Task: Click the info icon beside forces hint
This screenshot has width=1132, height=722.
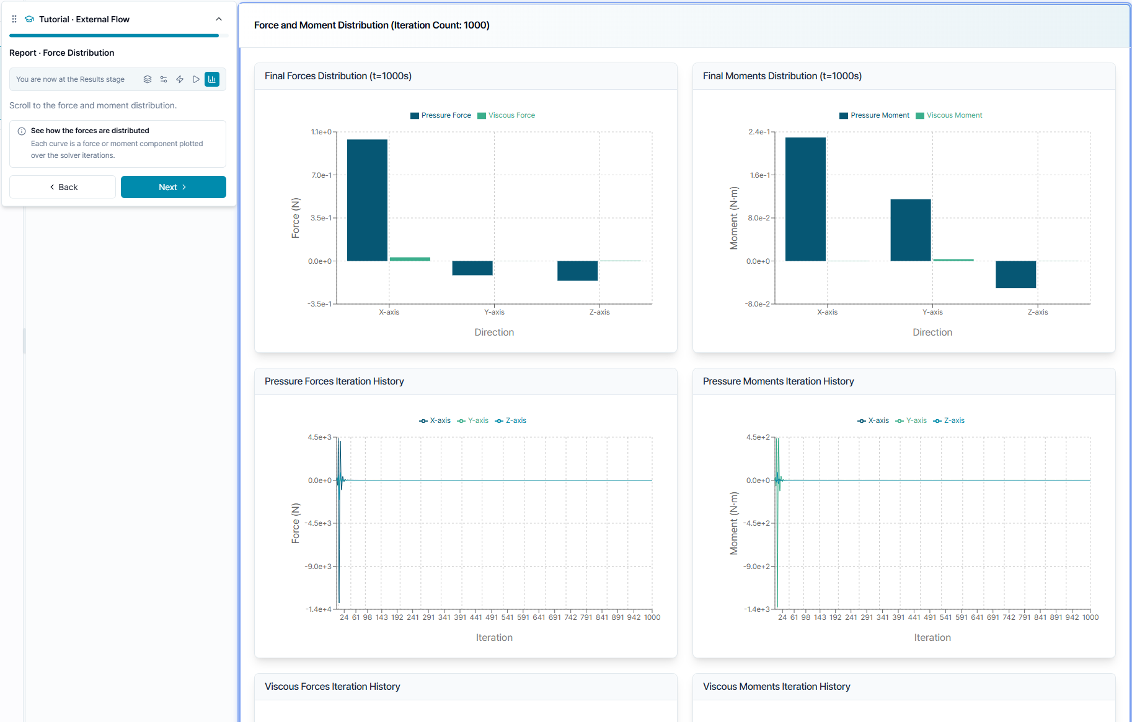Action: 22,131
